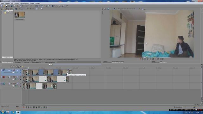Open Project Video Properties in preview toolbar
The width and height of the screenshot is (203, 114).
click(105, 9)
